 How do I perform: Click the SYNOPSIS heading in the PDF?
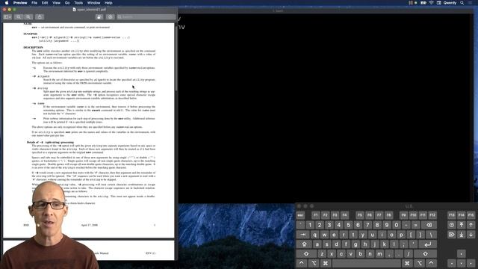click(30, 34)
